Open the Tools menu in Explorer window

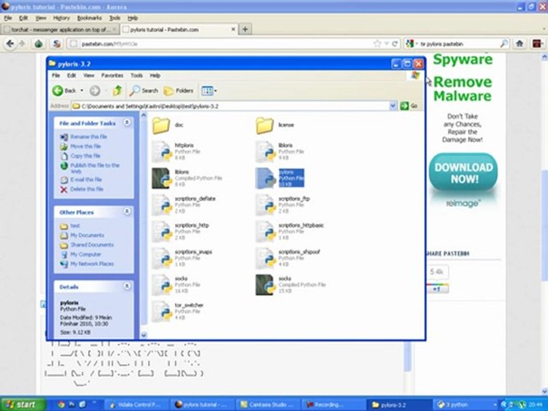point(136,75)
